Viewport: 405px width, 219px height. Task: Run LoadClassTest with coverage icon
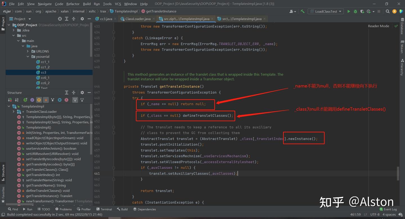(x=362, y=11)
